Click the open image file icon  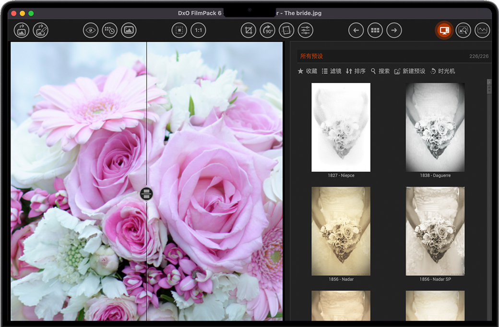(x=21, y=31)
